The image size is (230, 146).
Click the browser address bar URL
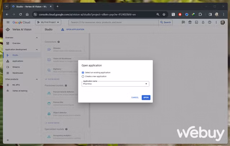[87, 14]
